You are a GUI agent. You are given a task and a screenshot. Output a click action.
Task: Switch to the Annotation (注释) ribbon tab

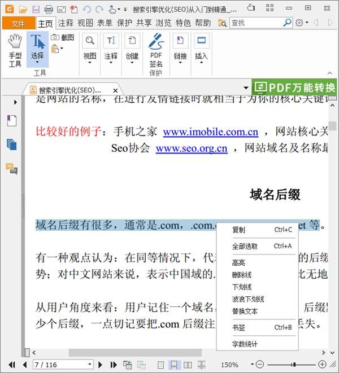66,23
